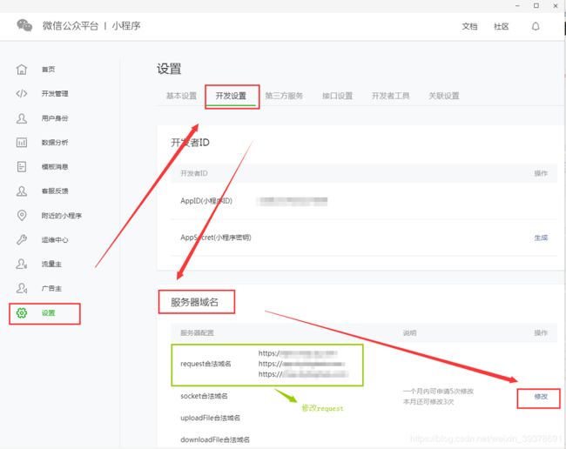Select 广告主 in the sidebar
Screen dimensions: 566x449
click(x=51, y=289)
